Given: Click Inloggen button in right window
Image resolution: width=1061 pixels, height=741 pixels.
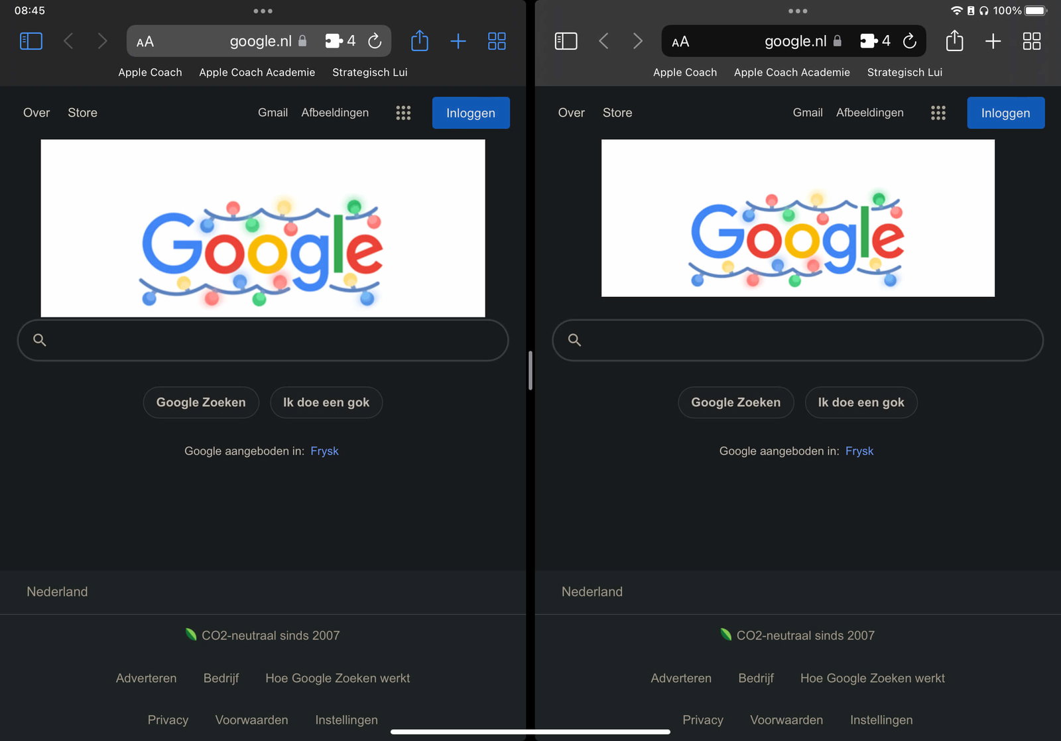Looking at the screenshot, I should [1006, 113].
